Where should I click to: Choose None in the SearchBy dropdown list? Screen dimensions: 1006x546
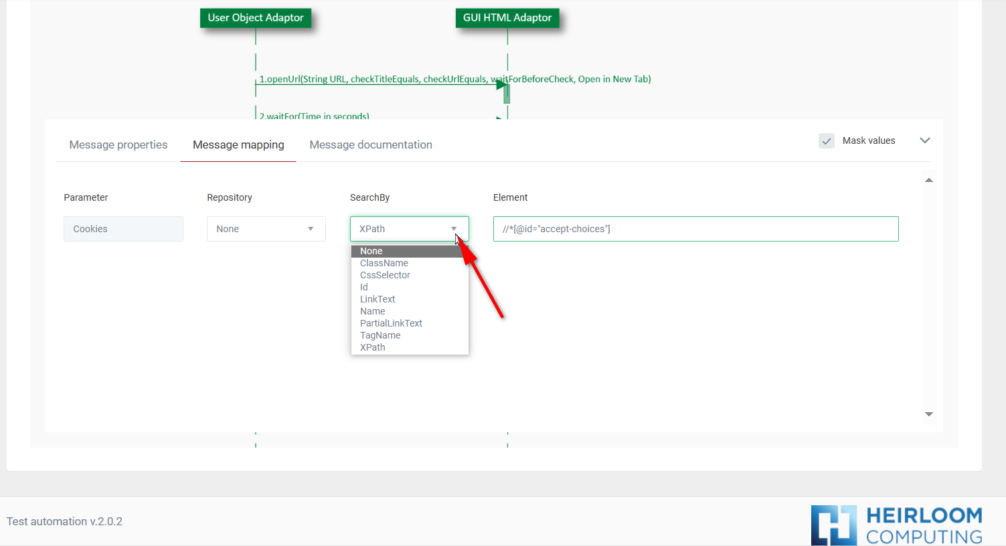[x=371, y=251]
